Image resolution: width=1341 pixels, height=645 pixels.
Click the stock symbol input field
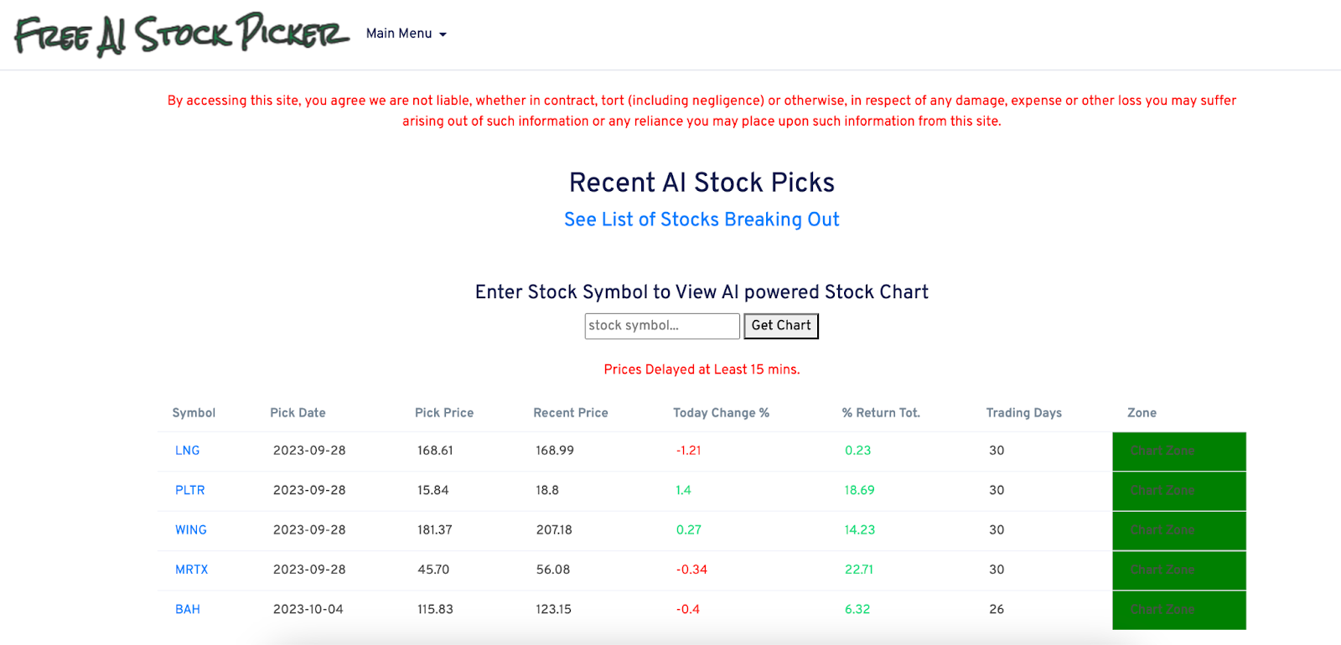661,326
